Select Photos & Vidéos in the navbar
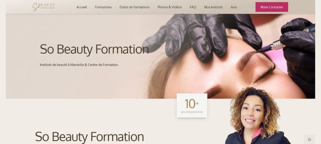This screenshot has height=144, width=321. (x=170, y=7)
